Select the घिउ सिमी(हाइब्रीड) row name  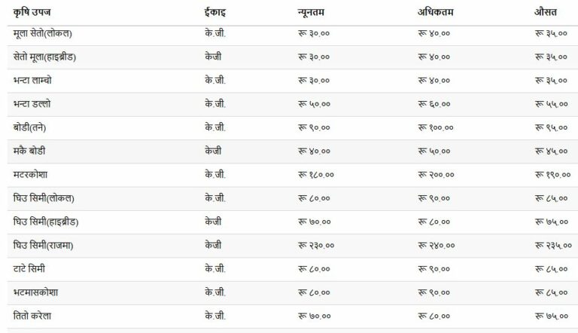tap(46, 222)
